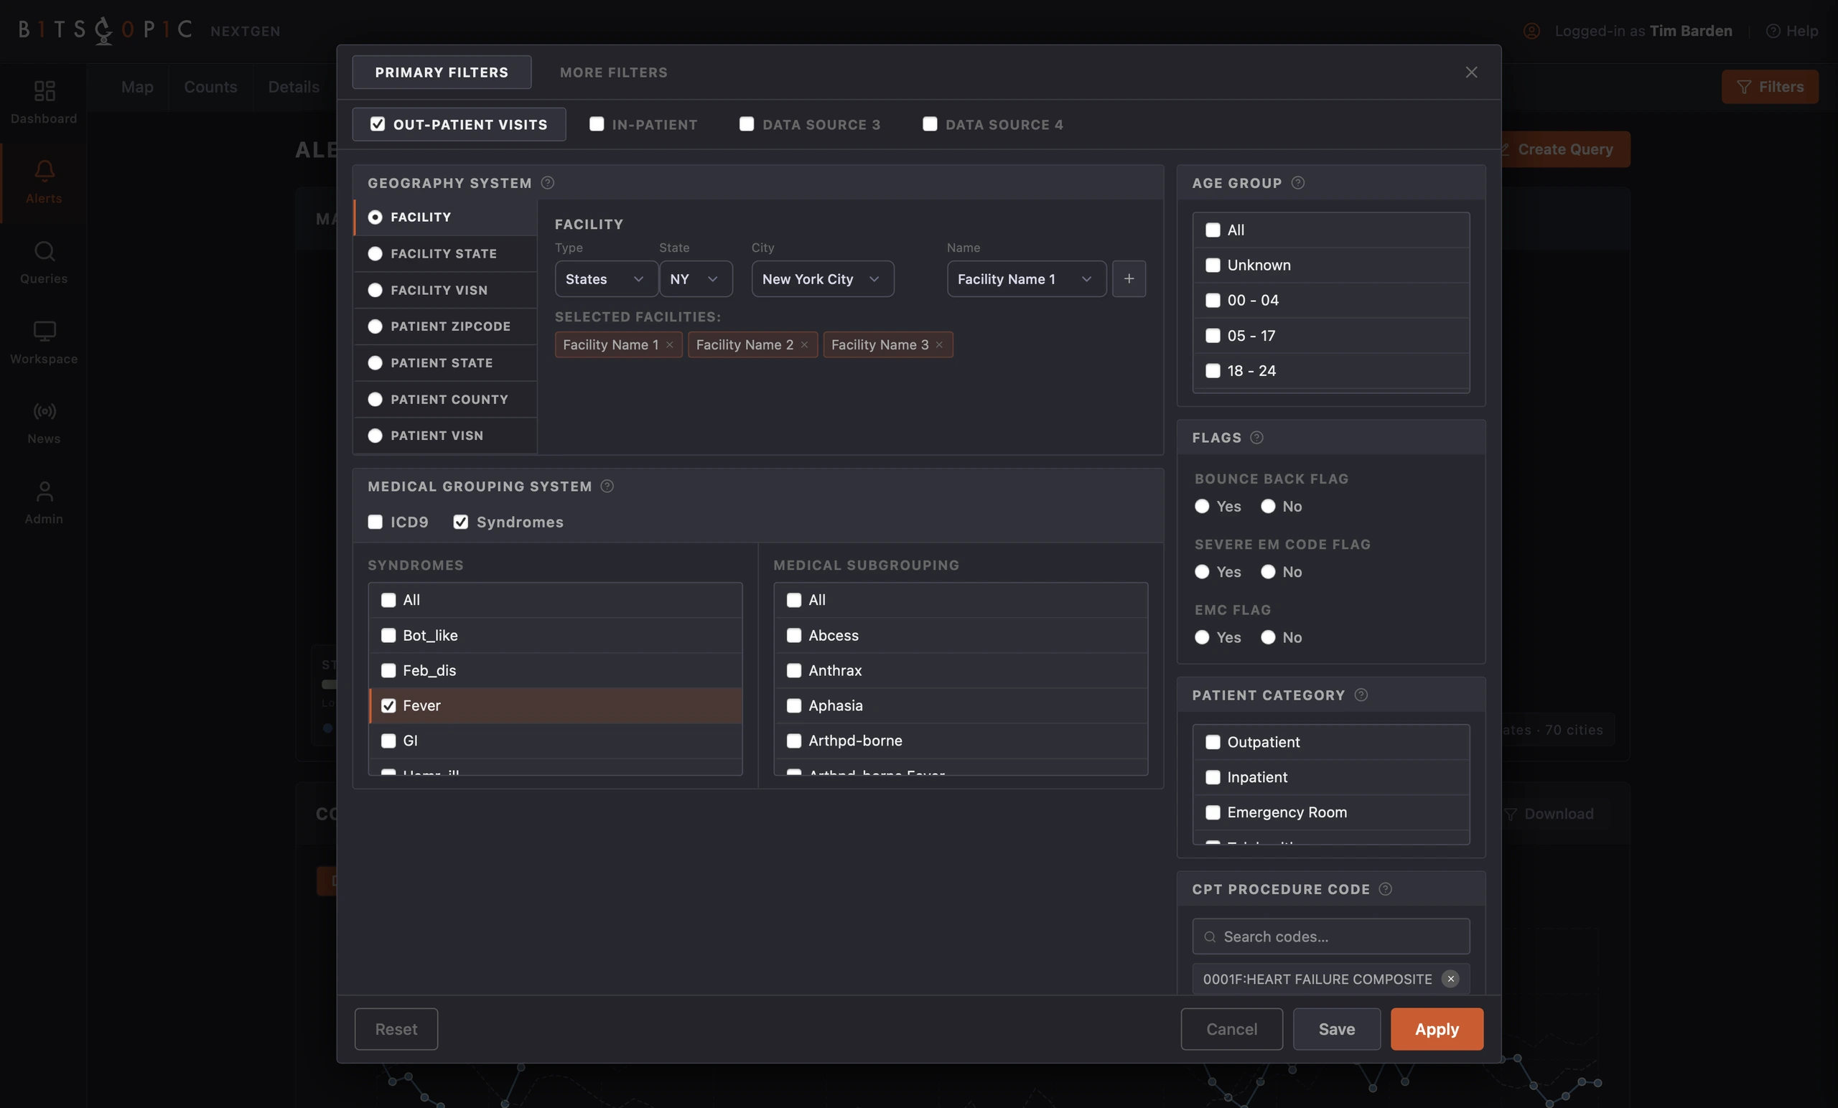Viewport: 1838px width, 1108px height.
Task: Open Dashboard from the sidebar
Action: [44, 102]
